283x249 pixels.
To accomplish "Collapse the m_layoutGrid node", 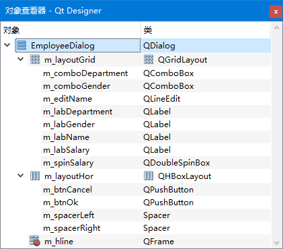I will 21,59.
